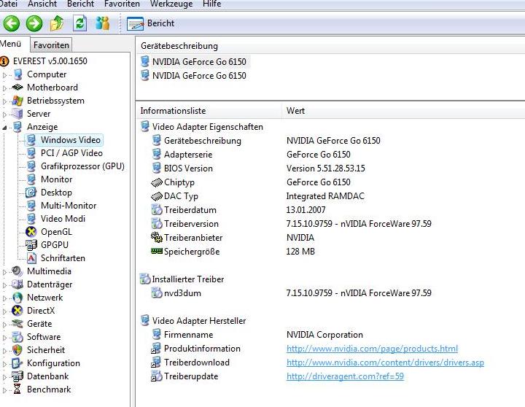Image resolution: width=525 pixels, height=407 pixels.
Task: Click the 128 MB memory value
Action: (300, 251)
